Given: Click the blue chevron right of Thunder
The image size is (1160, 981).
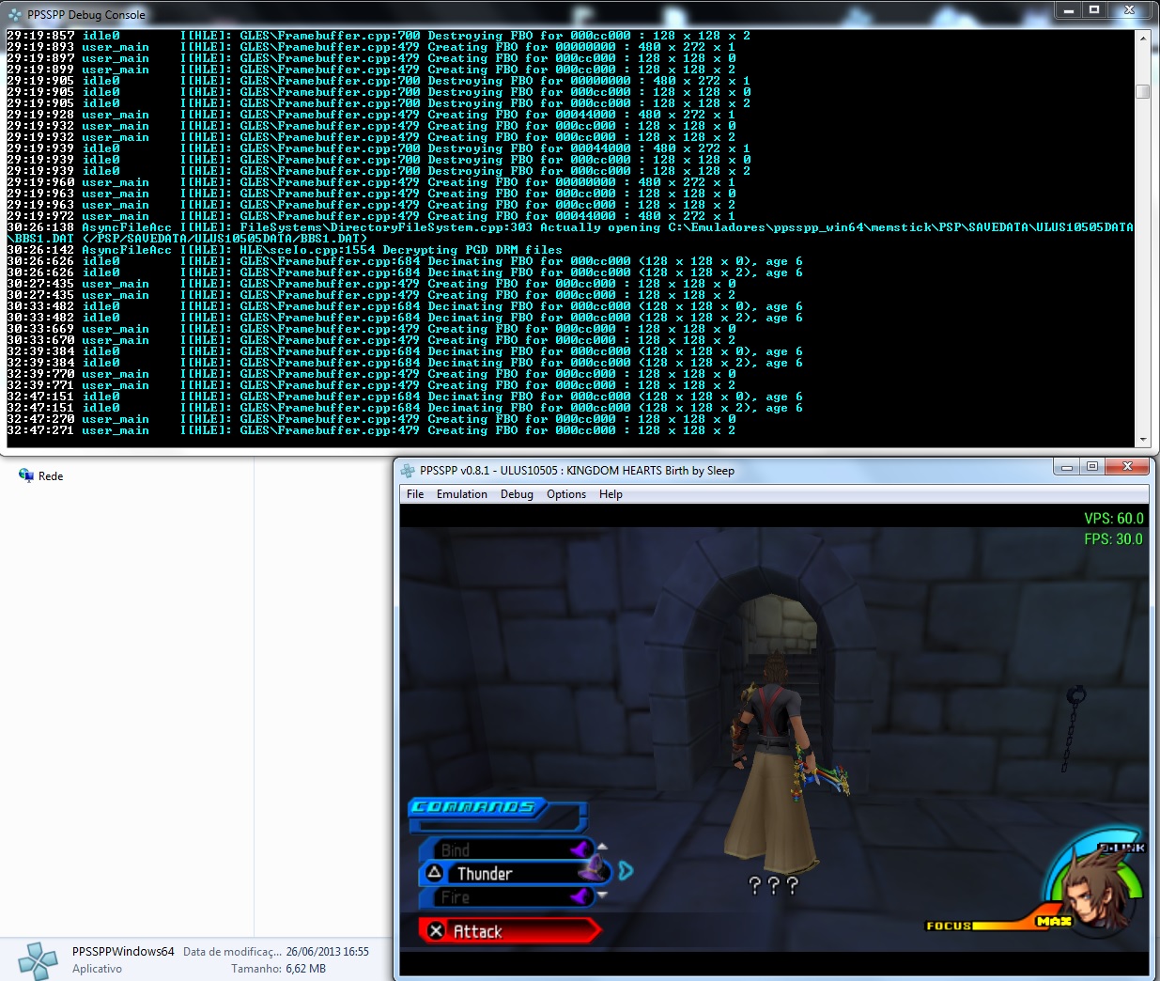Looking at the screenshot, I should pyautogui.click(x=626, y=871).
